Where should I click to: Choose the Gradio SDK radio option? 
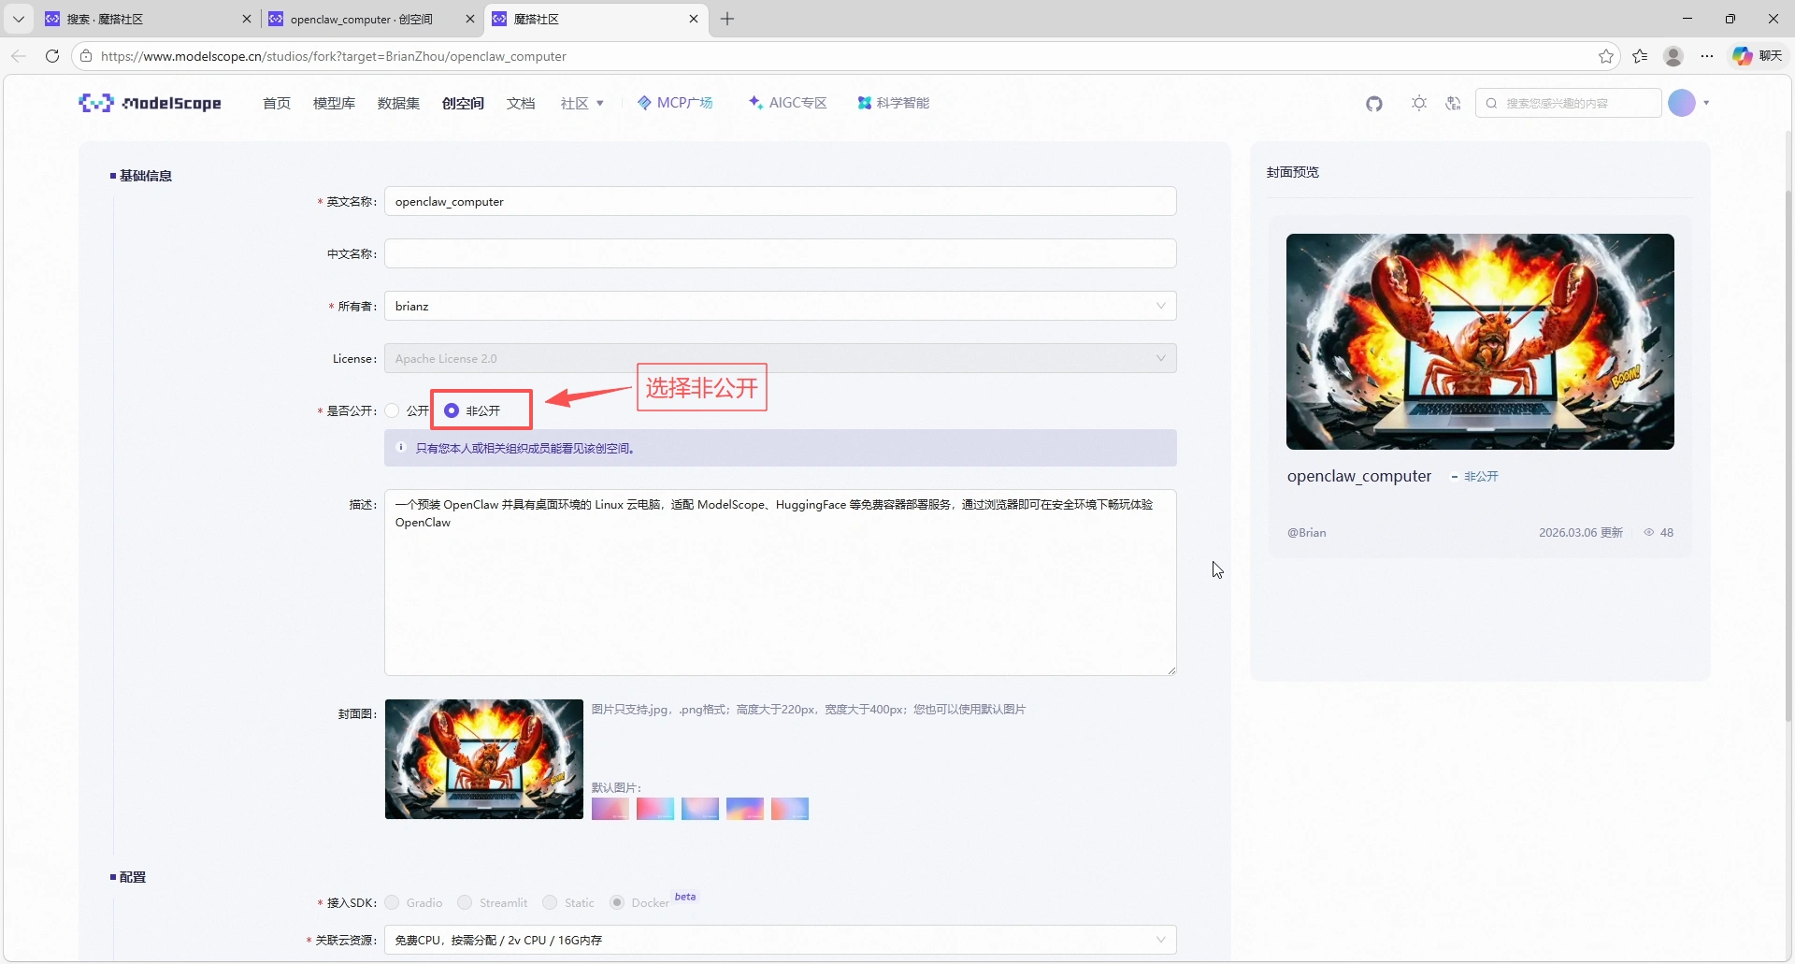(393, 902)
